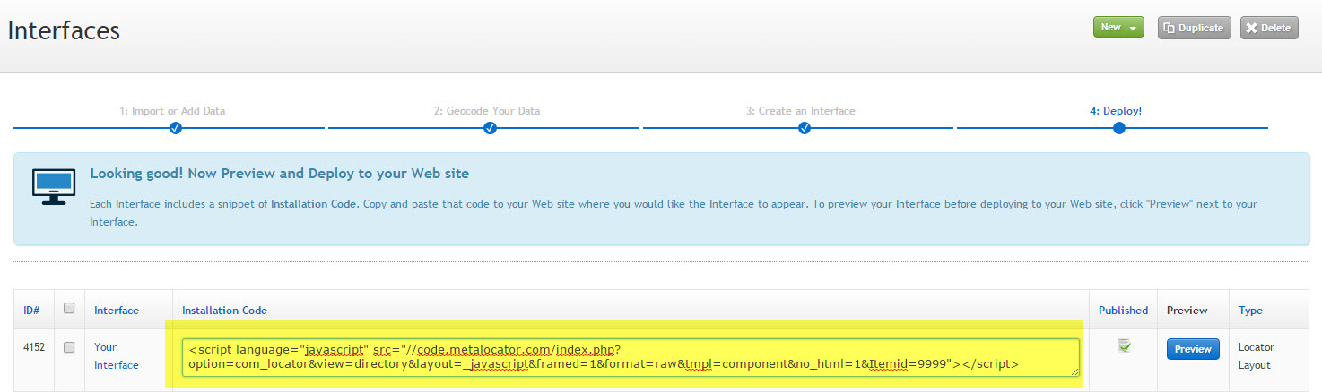
Task: Click the monitor icon in the info box
Action: point(54,185)
